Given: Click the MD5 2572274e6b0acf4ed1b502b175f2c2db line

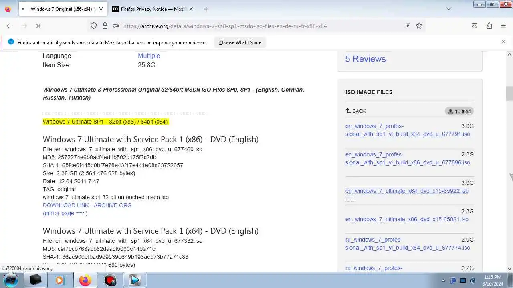Looking at the screenshot, I should 99,157.
